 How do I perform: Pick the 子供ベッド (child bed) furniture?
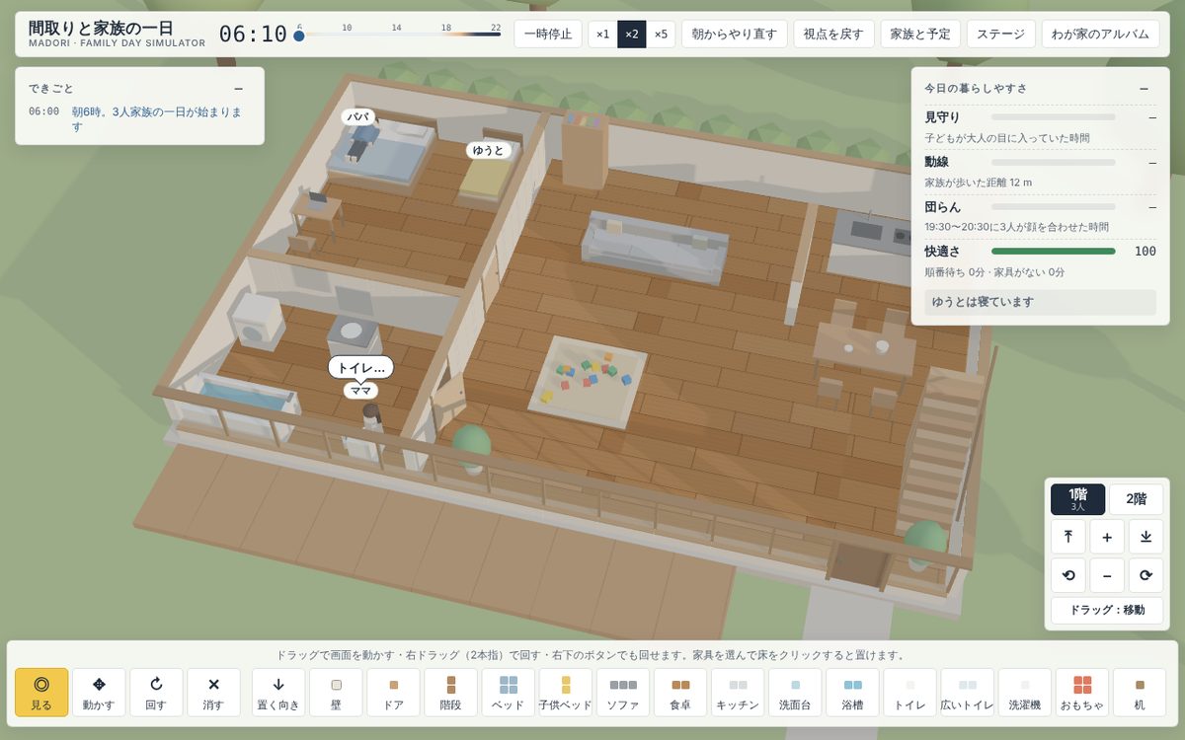[x=566, y=692]
